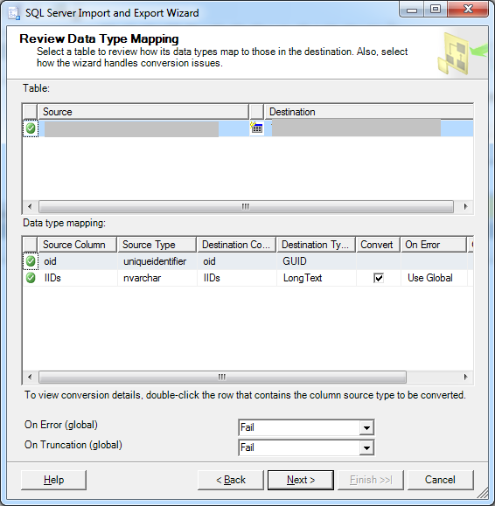Toggle the Convert checkbox for IIDs

[379, 278]
